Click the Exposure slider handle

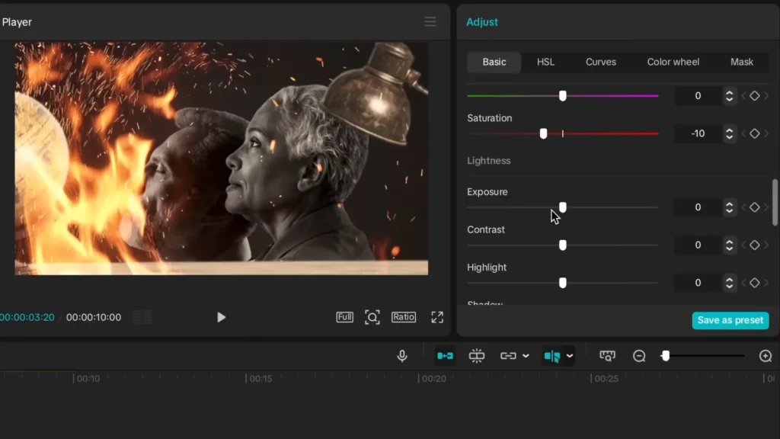pyautogui.click(x=563, y=207)
